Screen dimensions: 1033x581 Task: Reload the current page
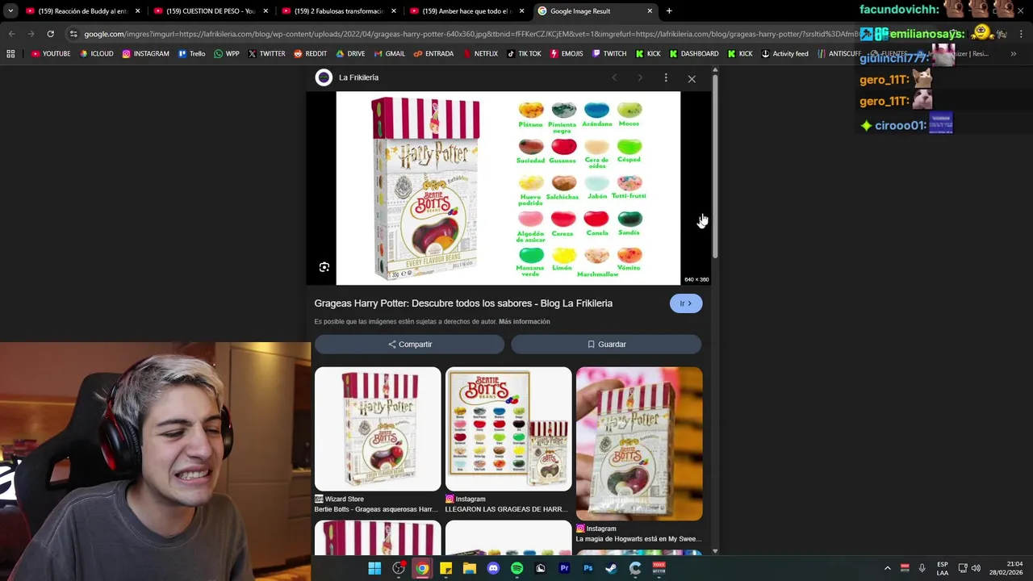50,34
